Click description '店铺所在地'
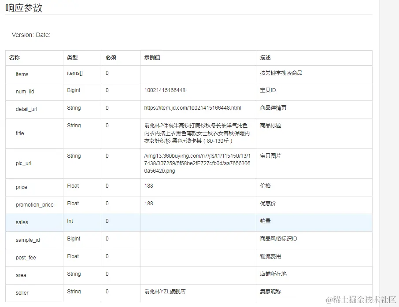 (x=273, y=274)
